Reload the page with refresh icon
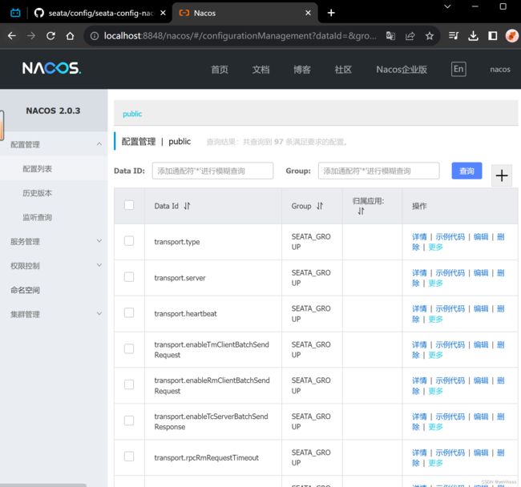 (x=50, y=35)
